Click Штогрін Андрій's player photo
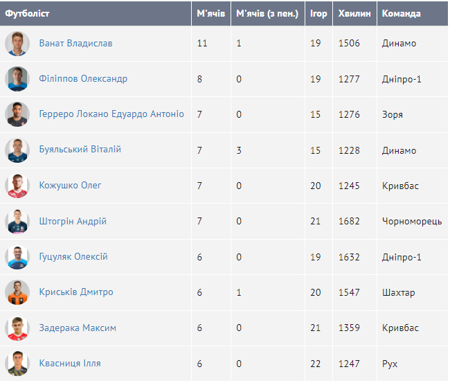The width and height of the screenshot is (450, 383). [x=17, y=222]
